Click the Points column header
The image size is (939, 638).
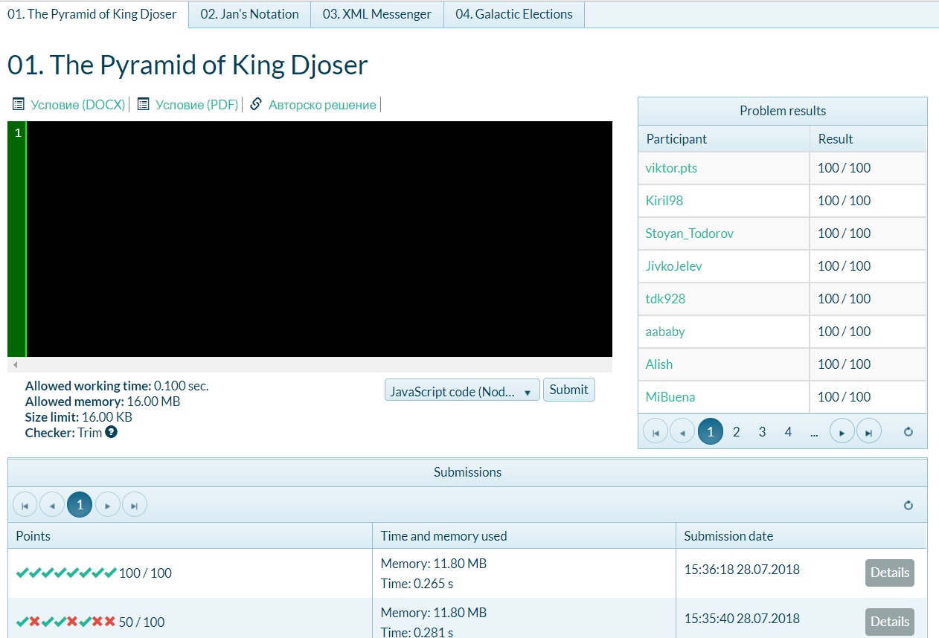(x=190, y=535)
